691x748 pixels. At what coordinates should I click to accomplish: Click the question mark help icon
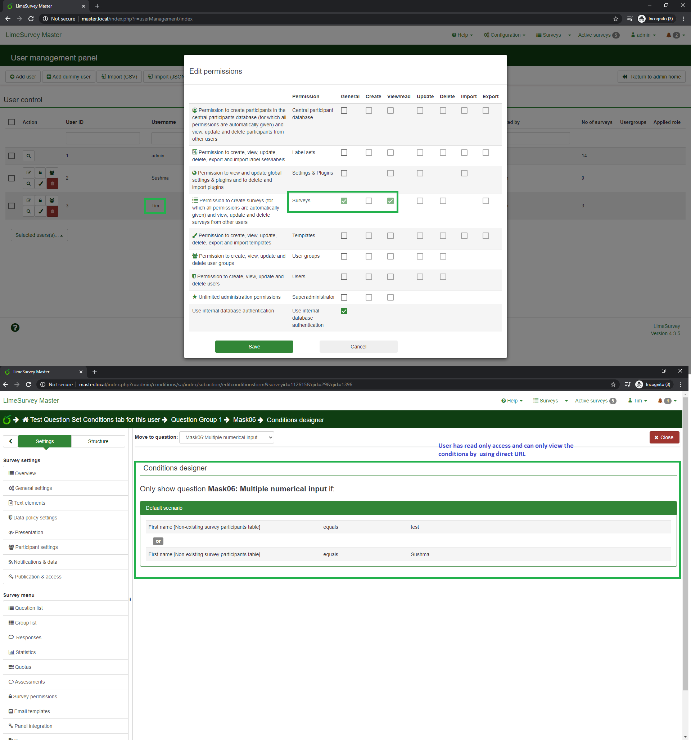coord(15,328)
